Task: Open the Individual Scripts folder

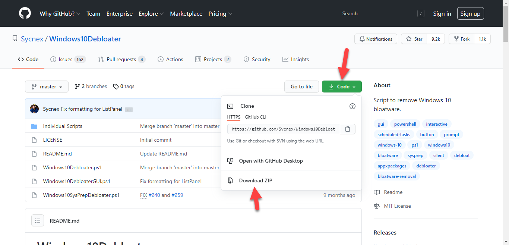Action: point(62,126)
